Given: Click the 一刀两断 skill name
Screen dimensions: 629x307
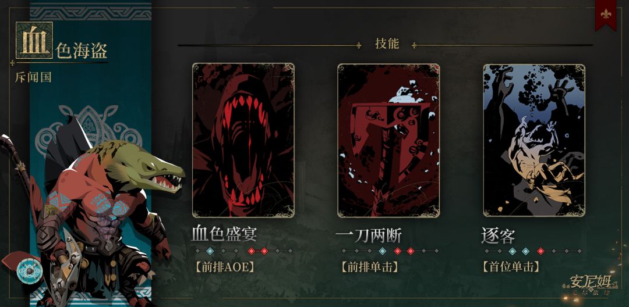Looking at the screenshot, I should click(368, 235).
